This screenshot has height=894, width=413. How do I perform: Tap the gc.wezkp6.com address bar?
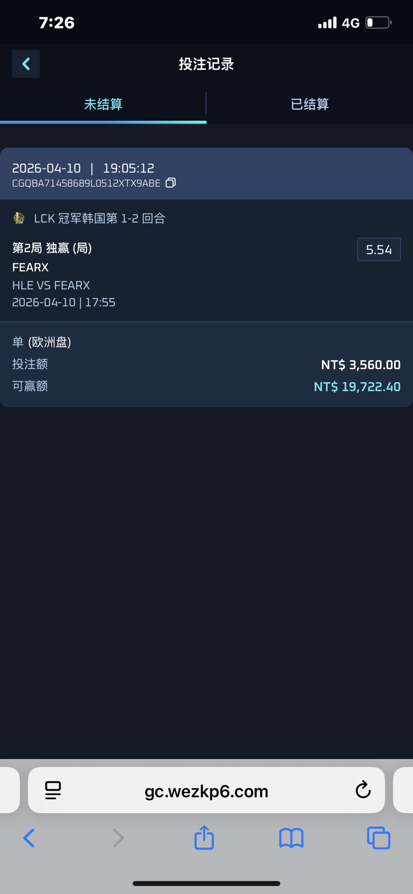(x=206, y=791)
